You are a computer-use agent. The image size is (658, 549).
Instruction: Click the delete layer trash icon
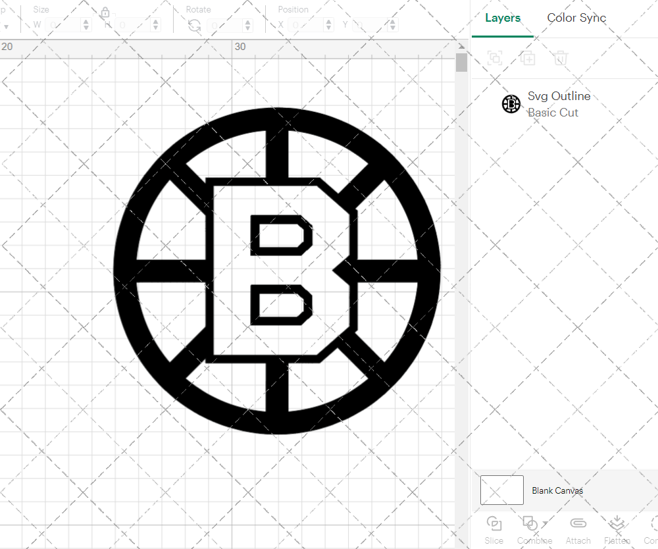tap(560, 58)
